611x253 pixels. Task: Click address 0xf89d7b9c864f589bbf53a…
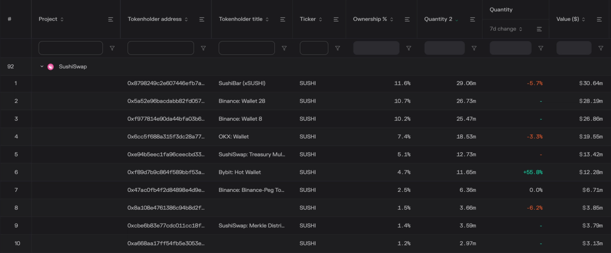click(x=166, y=172)
